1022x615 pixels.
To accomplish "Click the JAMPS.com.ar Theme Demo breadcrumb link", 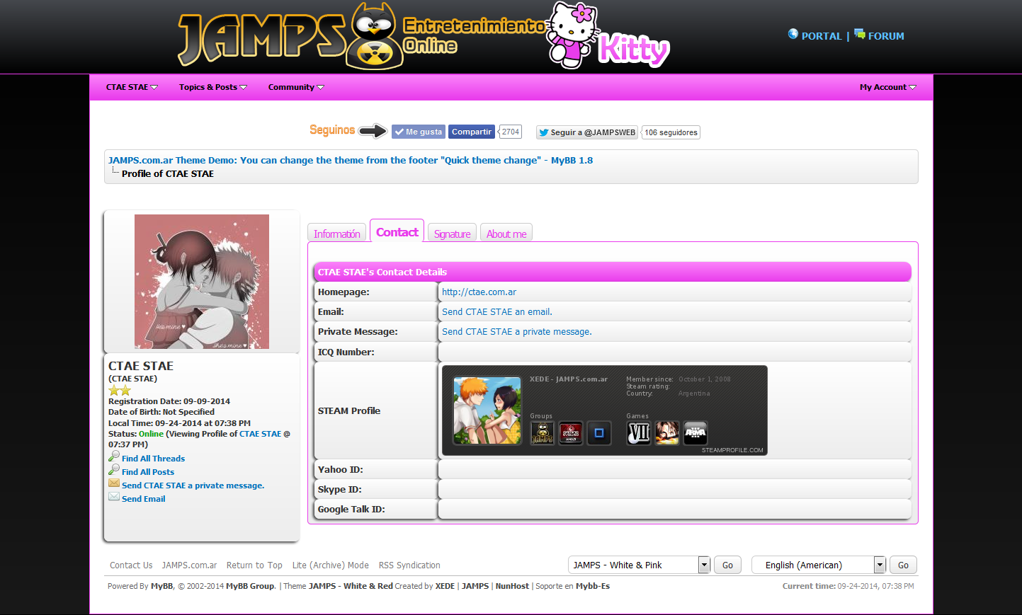I will pos(351,161).
